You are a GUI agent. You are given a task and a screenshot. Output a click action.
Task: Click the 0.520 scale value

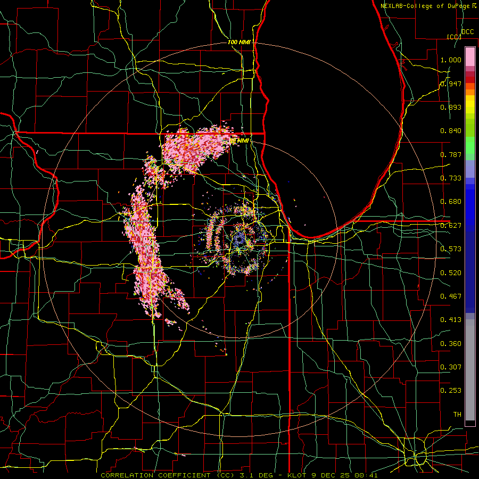451,273
